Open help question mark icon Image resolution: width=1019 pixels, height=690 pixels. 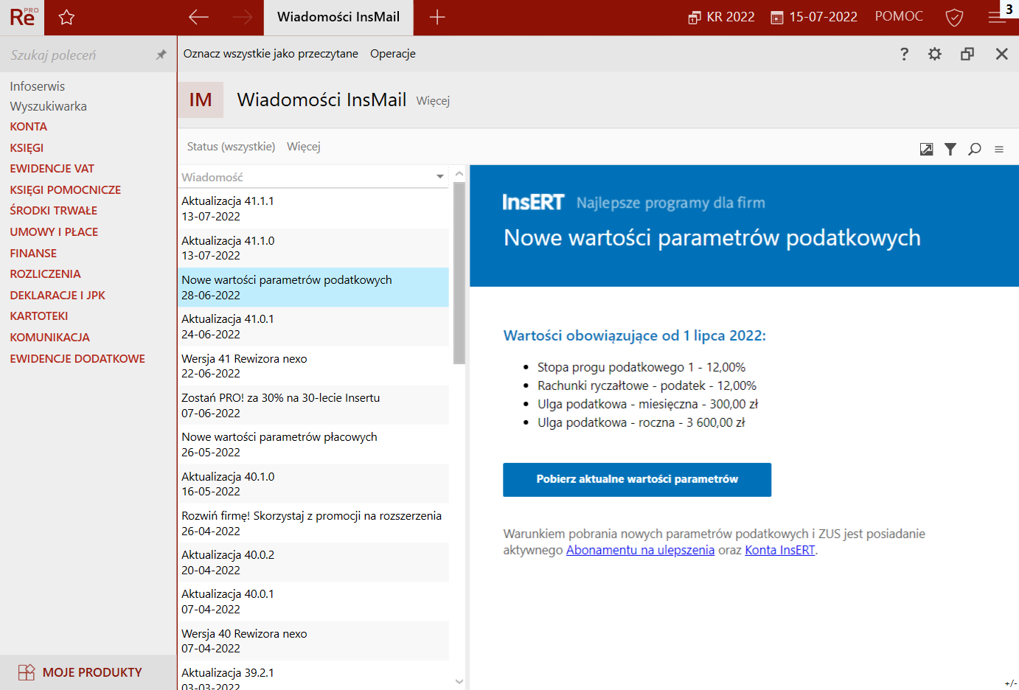point(904,54)
